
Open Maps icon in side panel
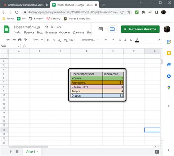coord(169,88)
